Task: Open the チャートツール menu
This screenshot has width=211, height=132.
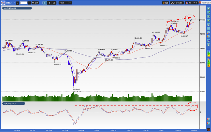Action: tap(191, 3)
